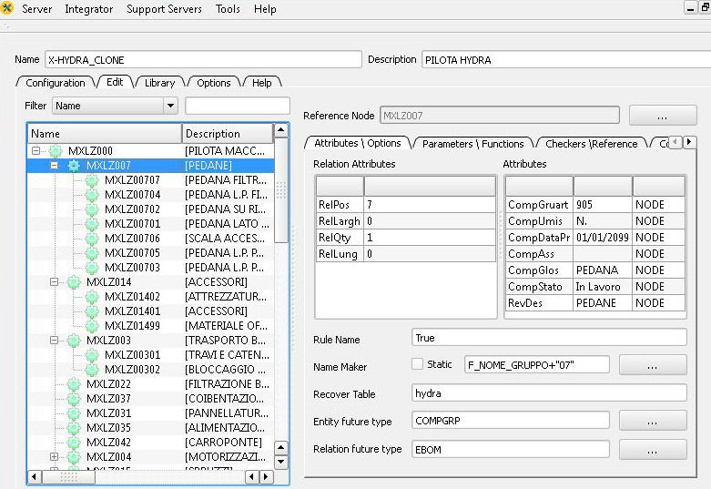Click the node icon beside MXLZ014
The width and height of the screenshot is (711, 489).
73,282
